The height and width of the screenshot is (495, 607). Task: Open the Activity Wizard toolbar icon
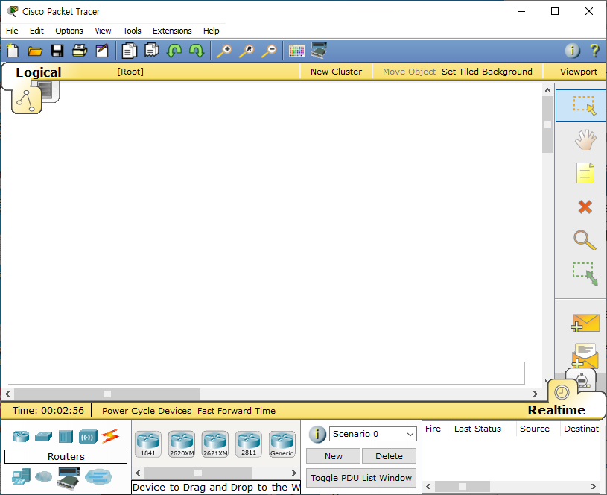[x=102, y=51]
